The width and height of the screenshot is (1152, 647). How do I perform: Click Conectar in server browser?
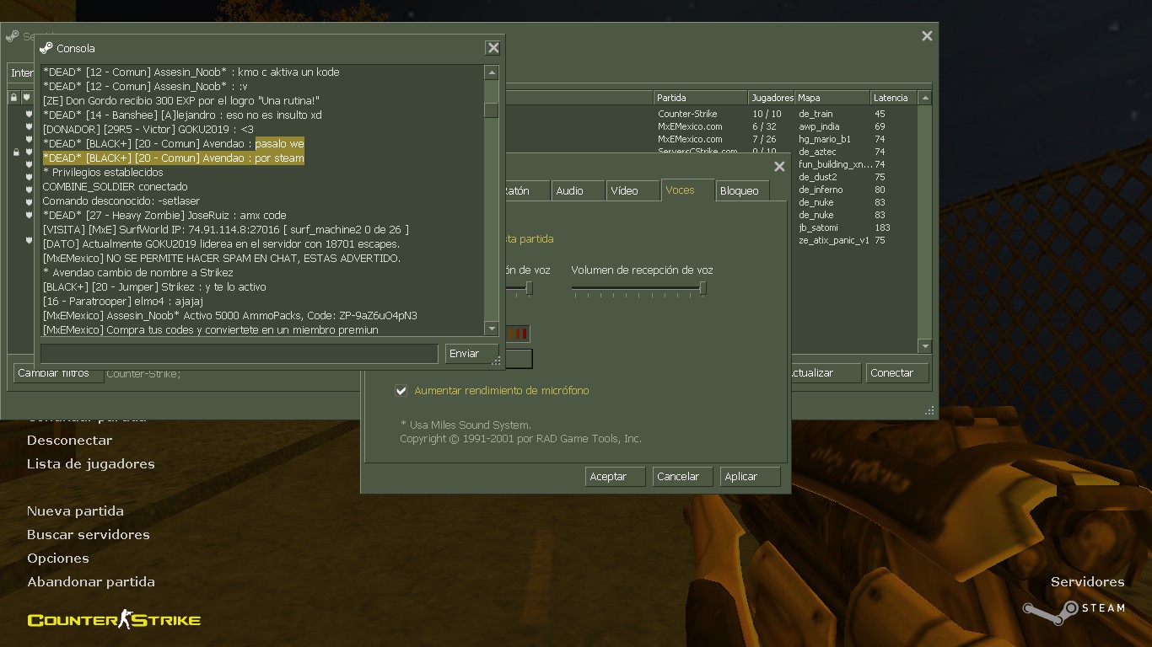[x=897, y=373]
